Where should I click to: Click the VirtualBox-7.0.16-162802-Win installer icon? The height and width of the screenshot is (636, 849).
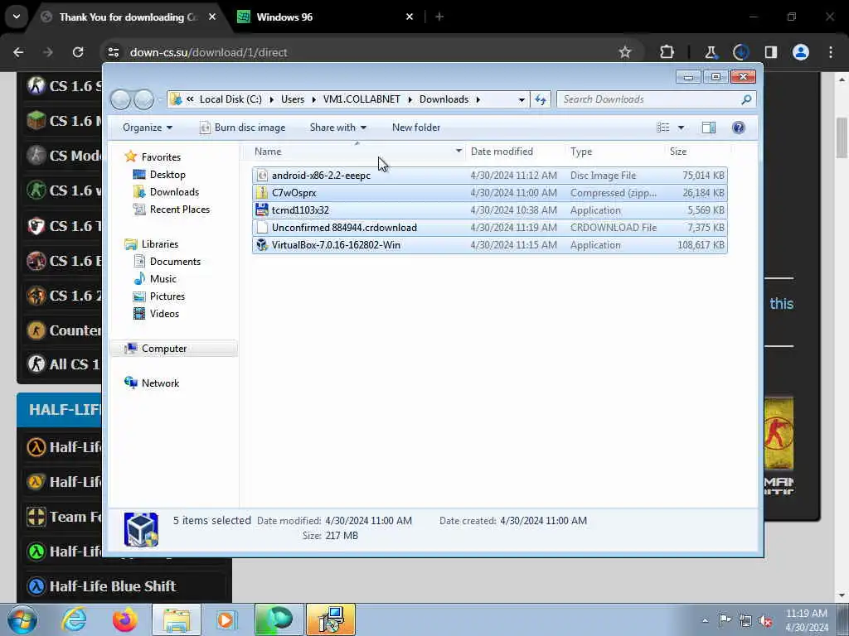[262, 244]
